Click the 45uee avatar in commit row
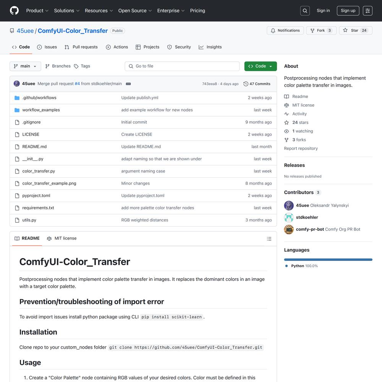382x382 pixels. click(x=16, y=84)
